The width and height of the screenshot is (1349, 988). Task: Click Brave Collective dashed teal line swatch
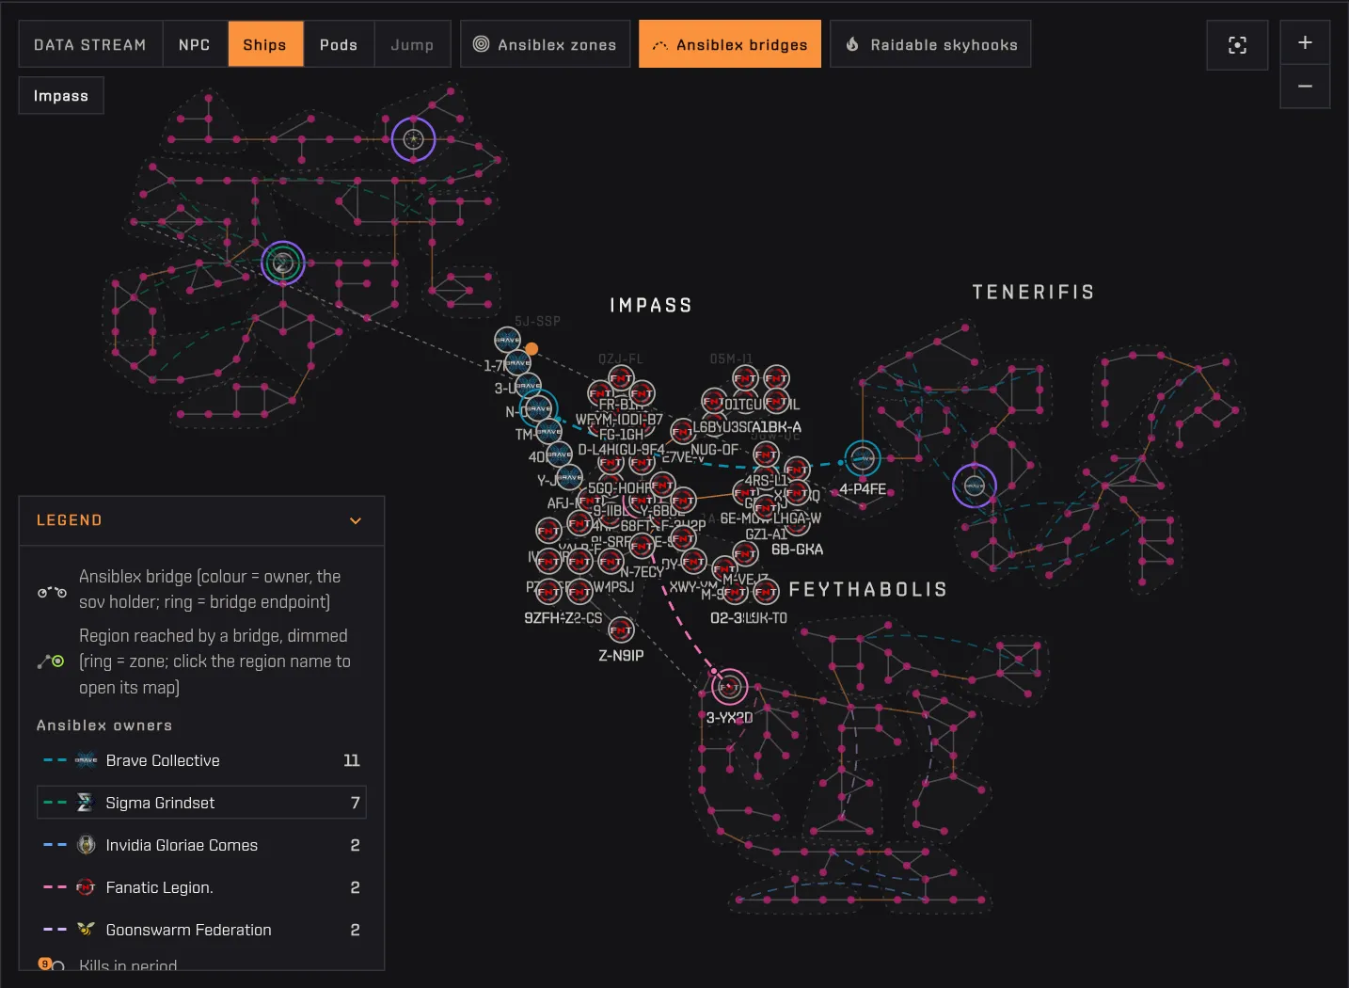[x=55, y=760]
